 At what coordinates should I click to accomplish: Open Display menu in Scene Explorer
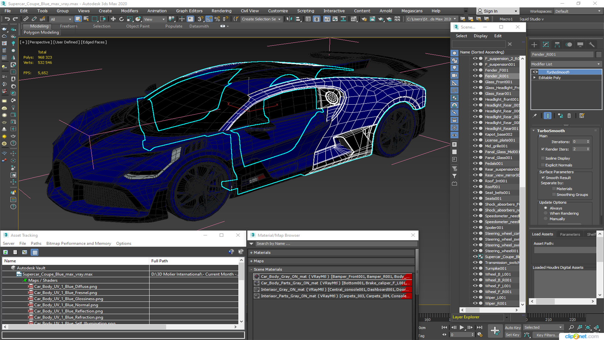point(481,36)
